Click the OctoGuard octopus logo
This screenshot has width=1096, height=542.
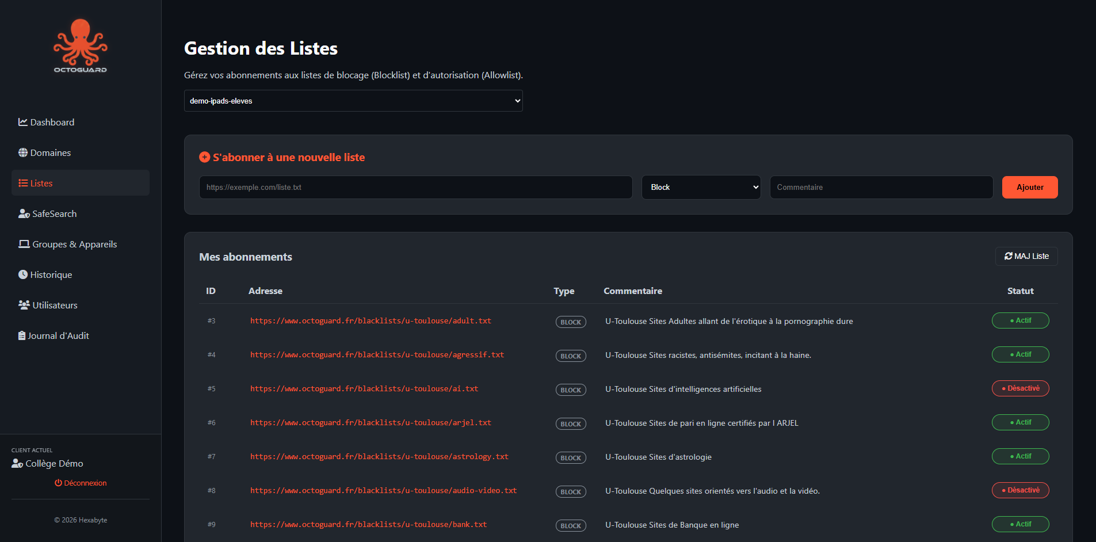coord(81,45)
